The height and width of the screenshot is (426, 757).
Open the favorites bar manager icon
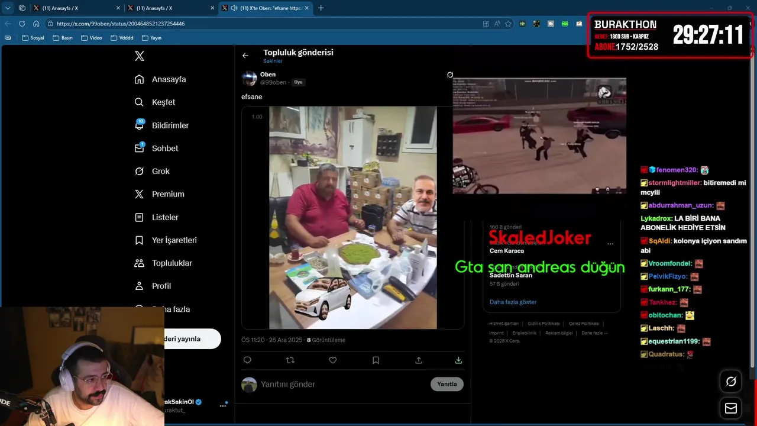click(8, 38)
